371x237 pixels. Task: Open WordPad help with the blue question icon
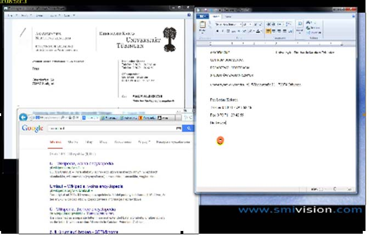[353, 16]
